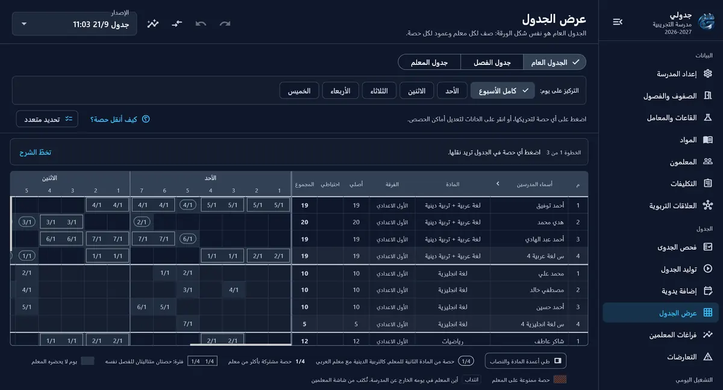Click الأحد day header in timetable grid

[x=210, y=178]
